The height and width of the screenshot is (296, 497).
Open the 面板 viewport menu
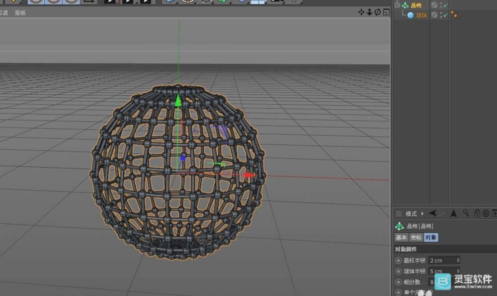[x=20, y=13]
